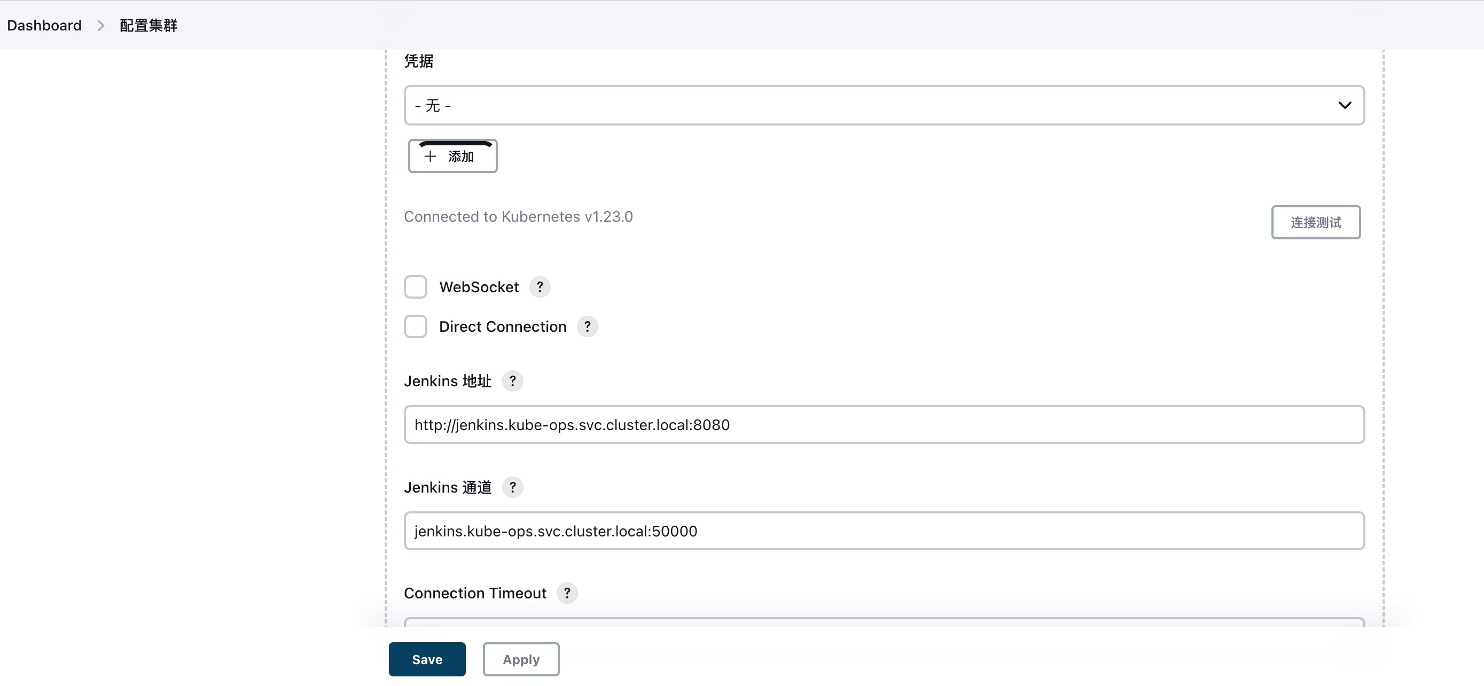Click the Apply button
1484x686 pixels.
pyautogui.click(x=520, y=659)
